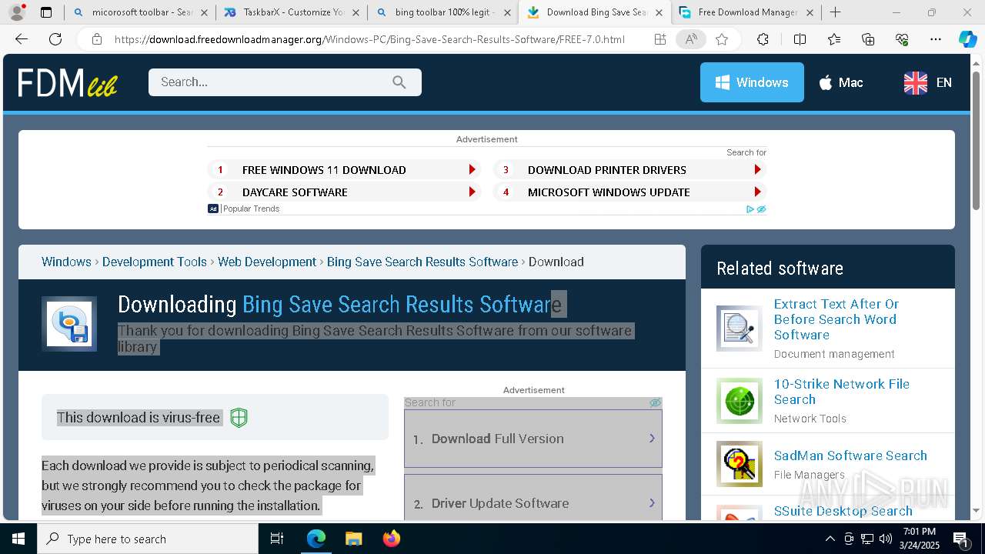Expand Daycare Software ad arrow
Image resolution: width=985 pixels, height=554 pixels.
472,192
